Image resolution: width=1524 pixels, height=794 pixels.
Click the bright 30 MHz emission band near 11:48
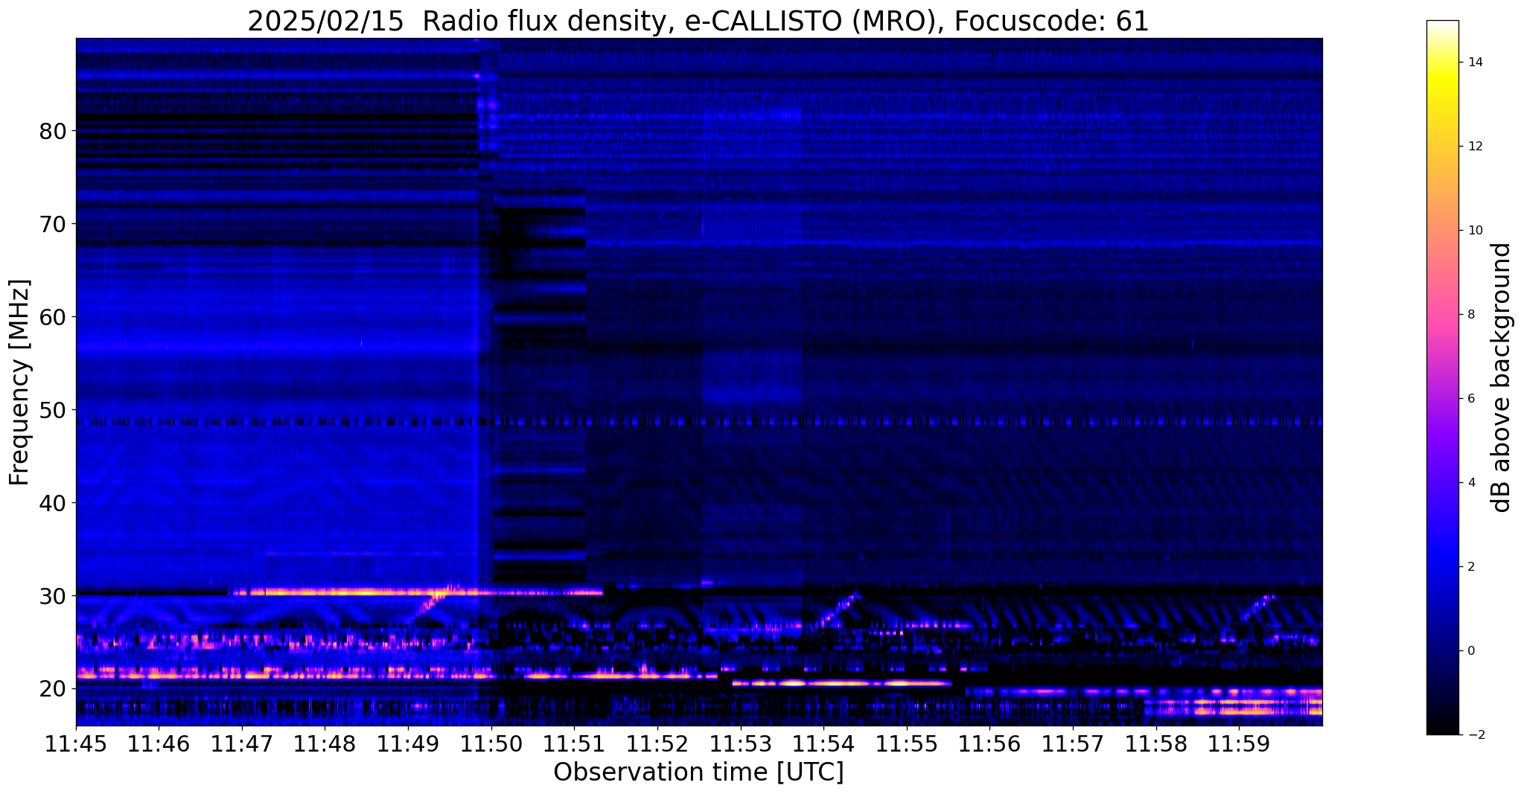point(417,592)
